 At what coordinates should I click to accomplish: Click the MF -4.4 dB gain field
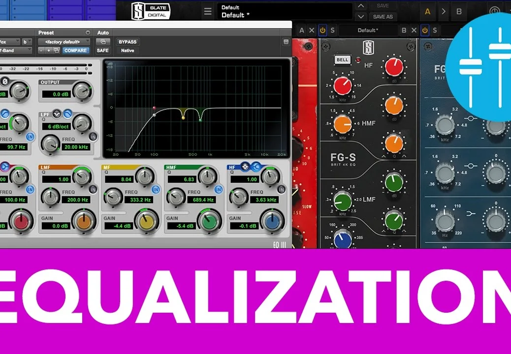119,226
